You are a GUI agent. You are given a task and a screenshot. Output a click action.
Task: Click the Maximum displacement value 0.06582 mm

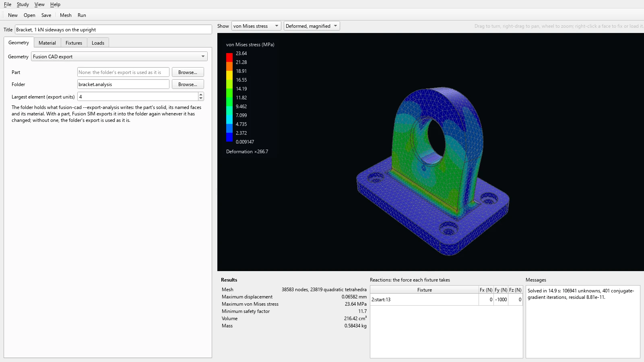[354, 297]
